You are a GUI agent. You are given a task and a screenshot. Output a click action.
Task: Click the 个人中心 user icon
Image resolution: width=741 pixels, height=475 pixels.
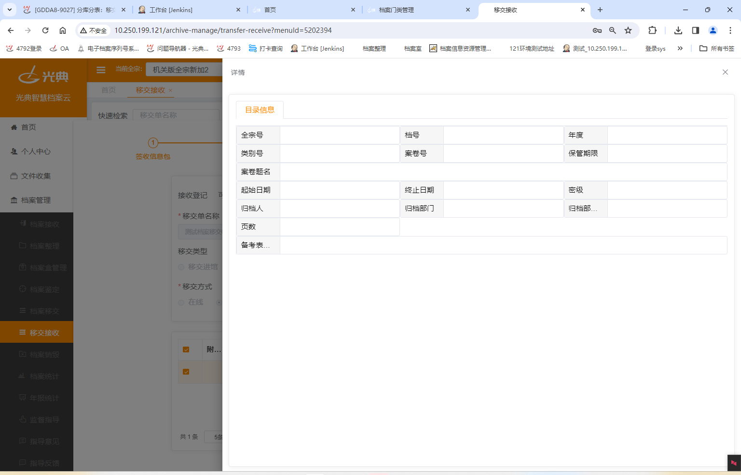pyautogui.click(x=14, y=152)
